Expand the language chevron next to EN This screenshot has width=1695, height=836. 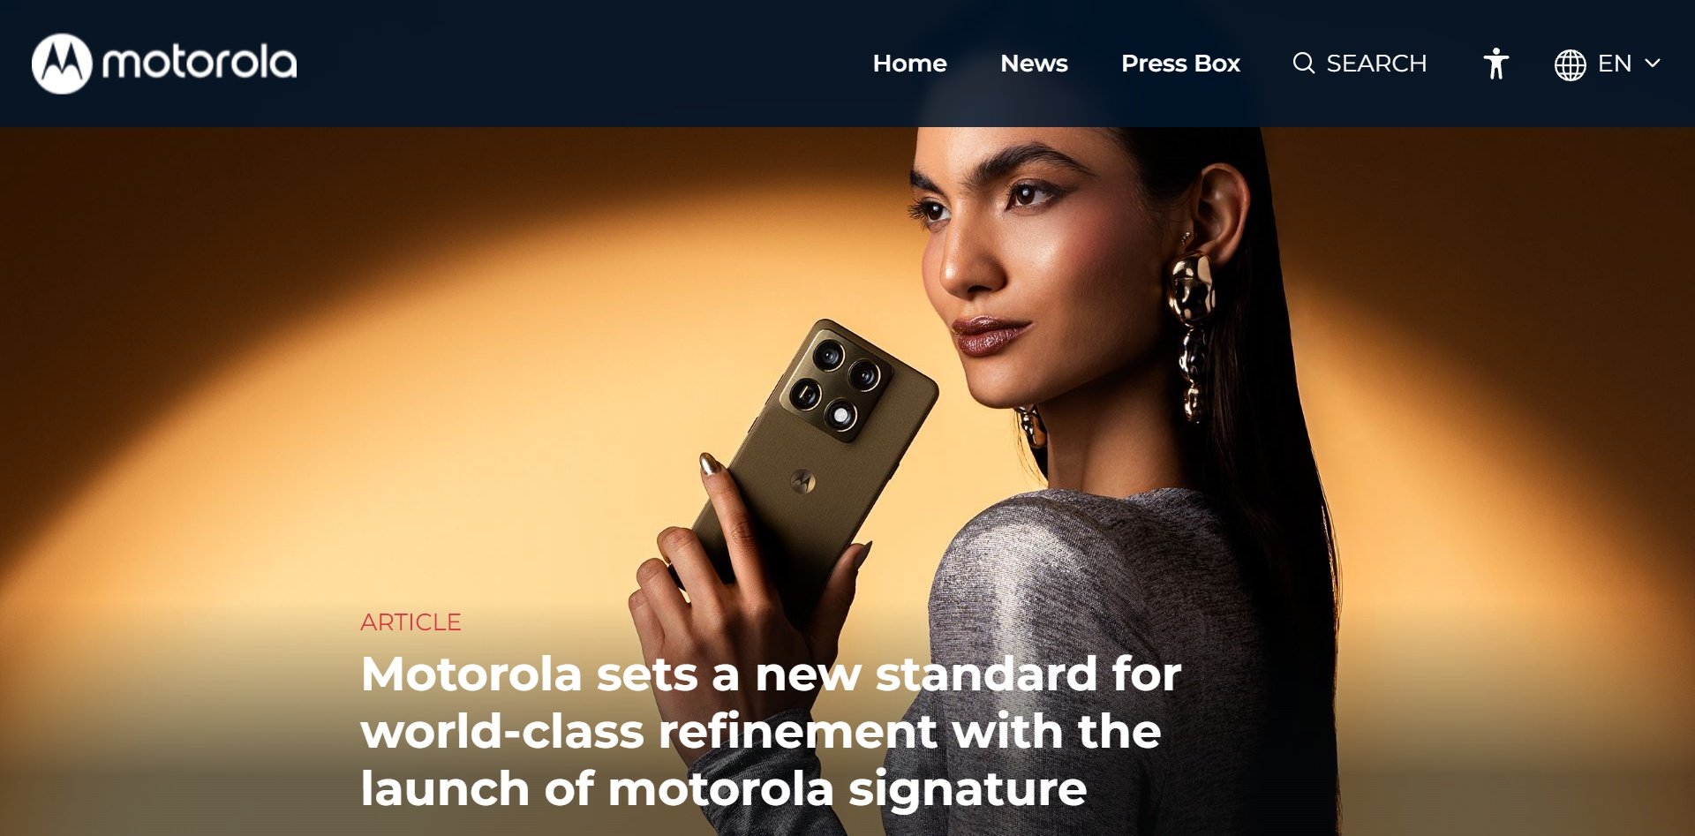1653,64
